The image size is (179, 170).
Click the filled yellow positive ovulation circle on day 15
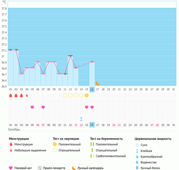click(x=87, y=95)
